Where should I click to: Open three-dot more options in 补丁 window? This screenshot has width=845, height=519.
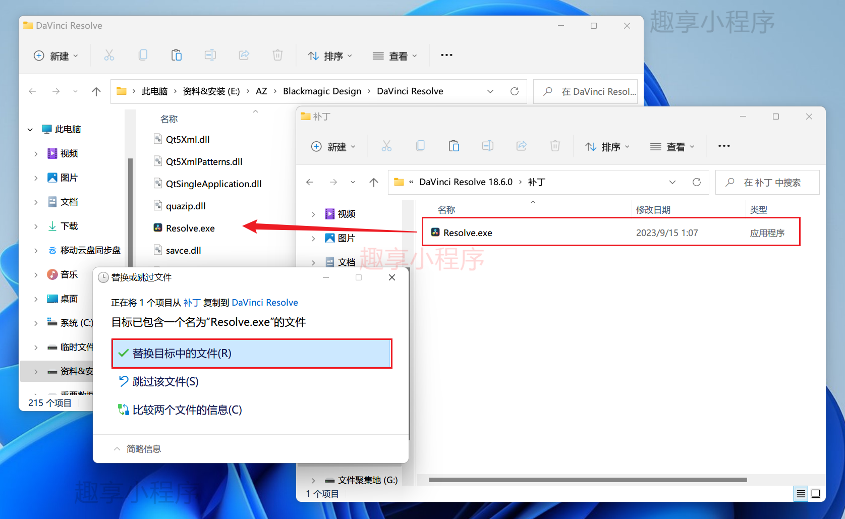(724, 146)
